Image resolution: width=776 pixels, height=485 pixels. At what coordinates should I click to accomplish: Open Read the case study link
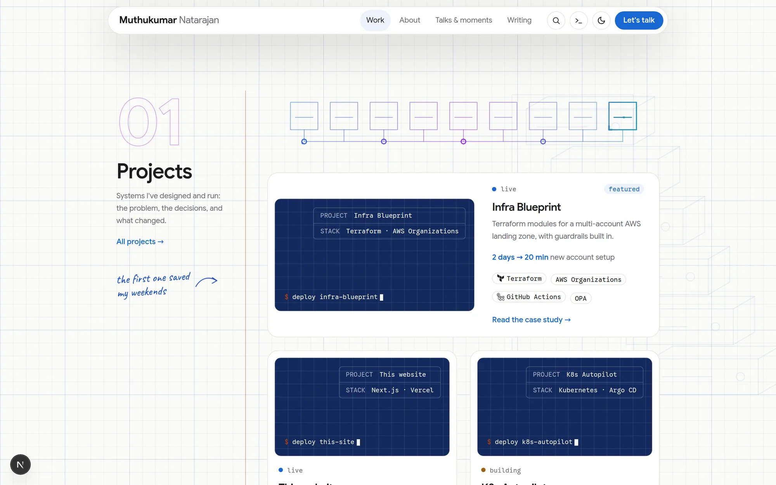(x=531, y=320)
